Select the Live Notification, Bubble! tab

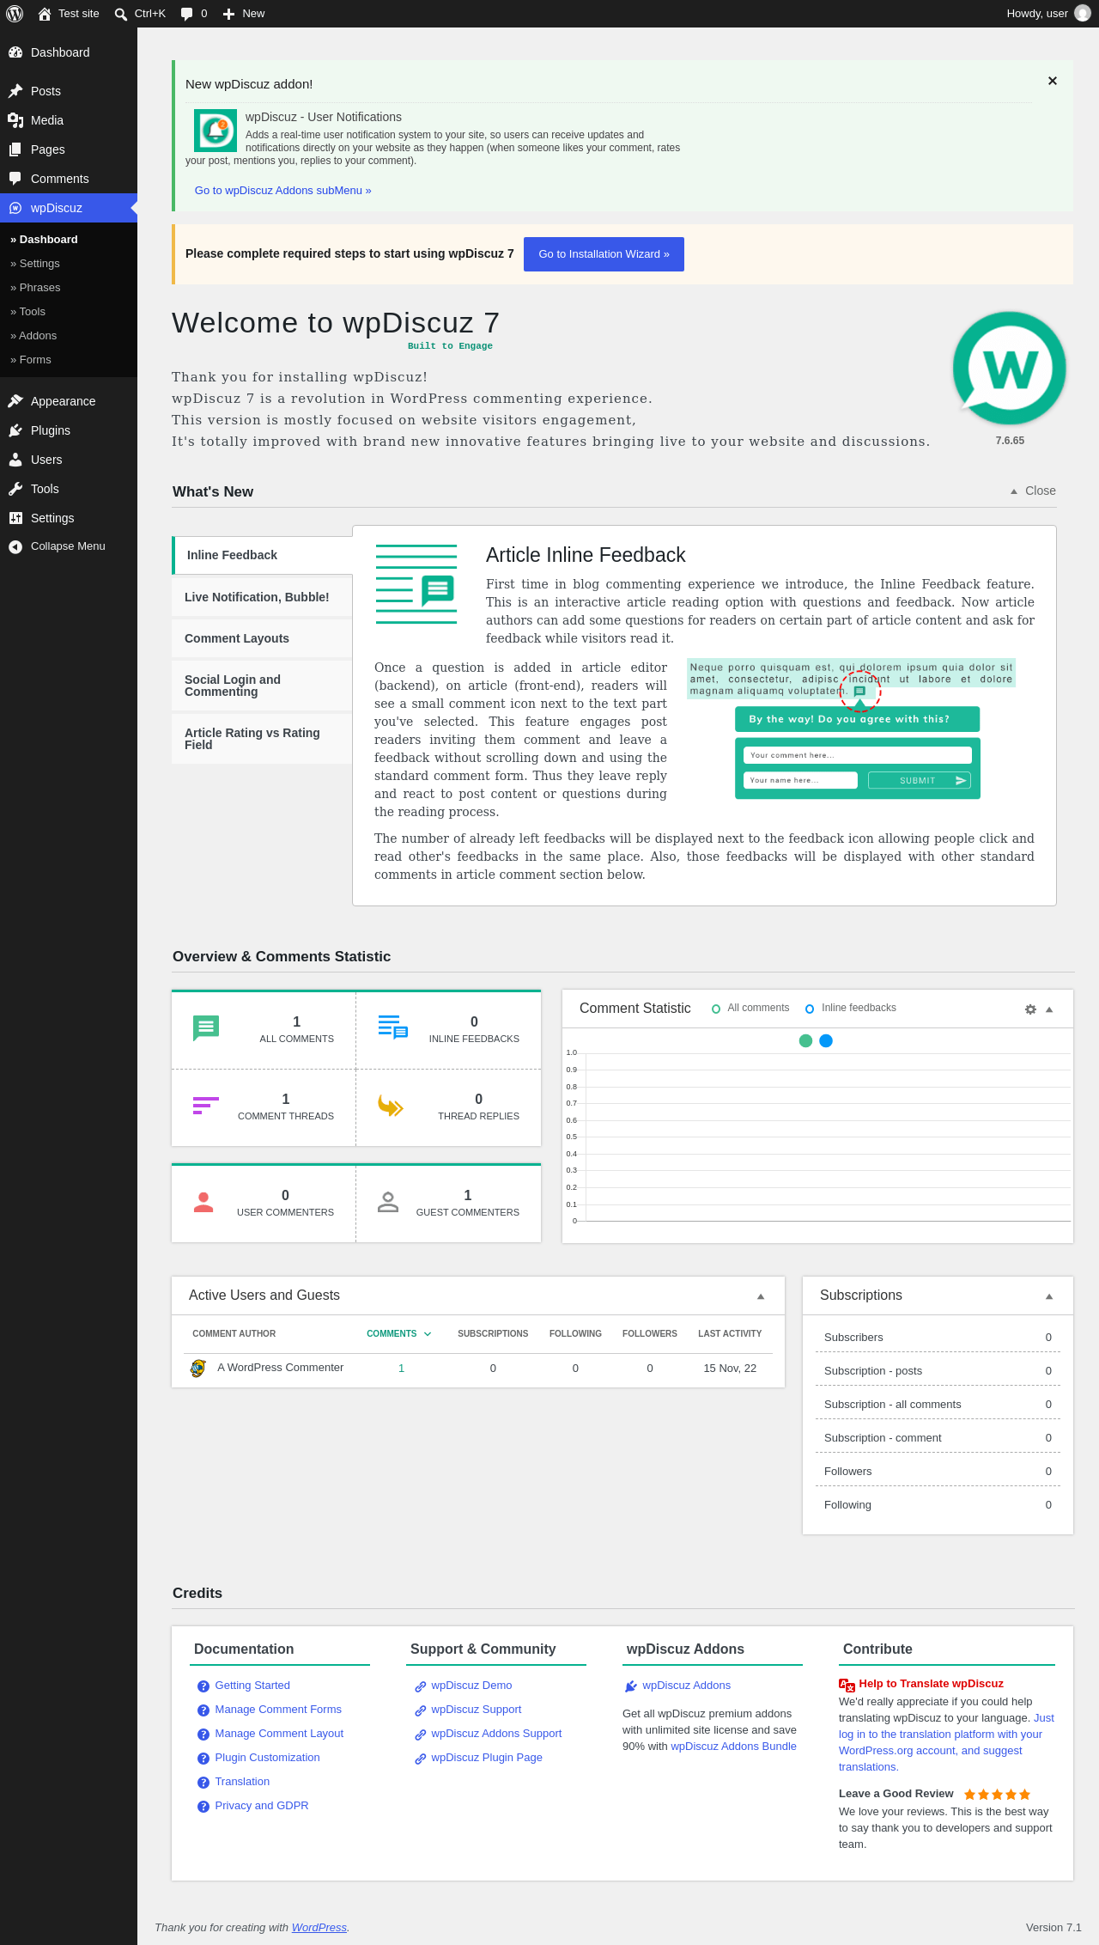262,597
